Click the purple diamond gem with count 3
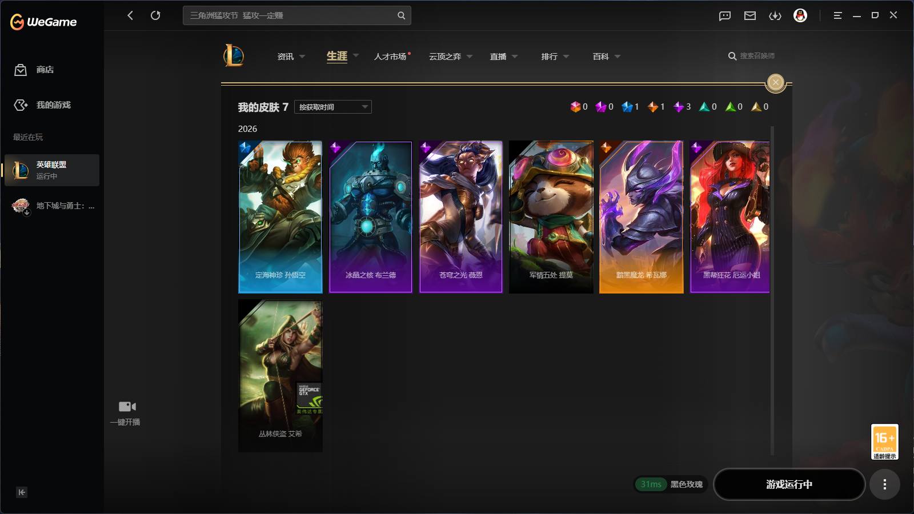Image resolution: width=914 pixels, height=514 pixels. click(x=679, y=107)
